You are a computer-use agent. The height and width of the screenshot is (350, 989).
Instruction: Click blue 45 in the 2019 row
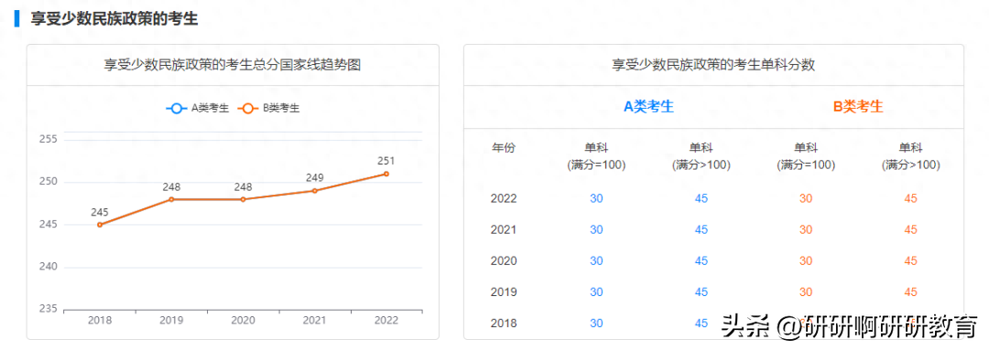(701, 292)
